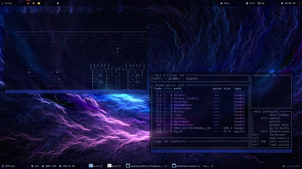
Task: Click the disk icon showing 185.46 GB
Action: [60, 166]
